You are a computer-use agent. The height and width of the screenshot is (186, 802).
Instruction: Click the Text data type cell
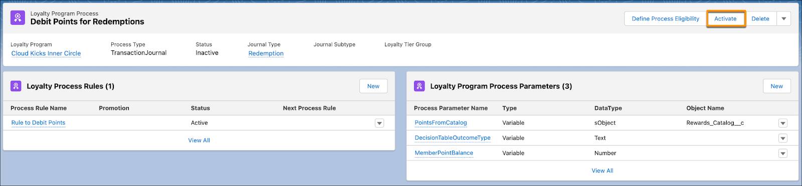pos(600,138)
